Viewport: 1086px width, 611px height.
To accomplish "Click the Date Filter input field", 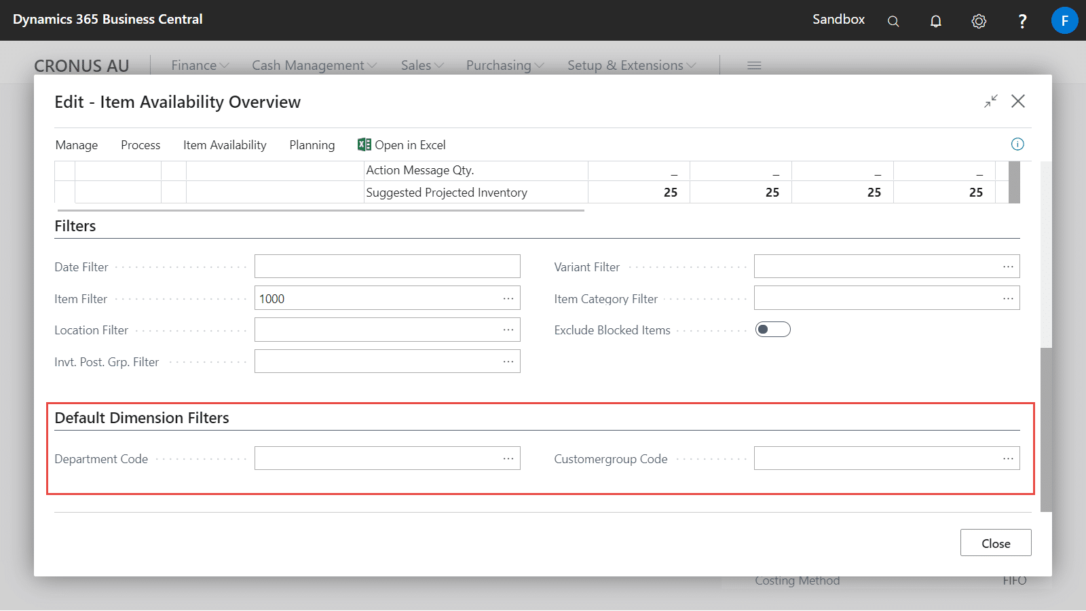I will pyautogui.click(x=388, y=267).
